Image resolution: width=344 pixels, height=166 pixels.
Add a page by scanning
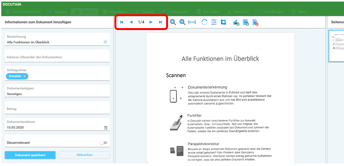click(x=236, y=22)
